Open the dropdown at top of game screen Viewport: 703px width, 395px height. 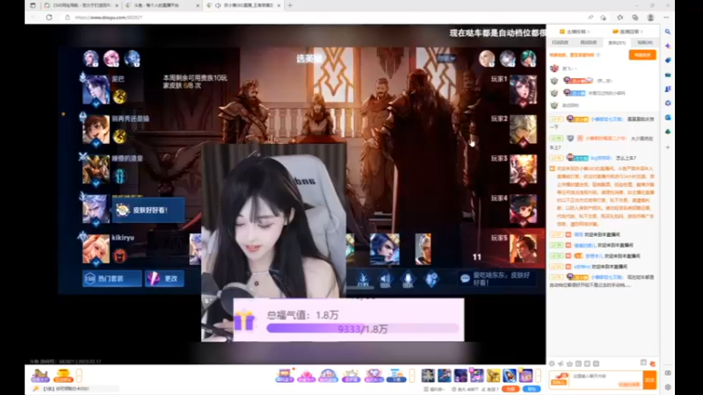[446, 58]
